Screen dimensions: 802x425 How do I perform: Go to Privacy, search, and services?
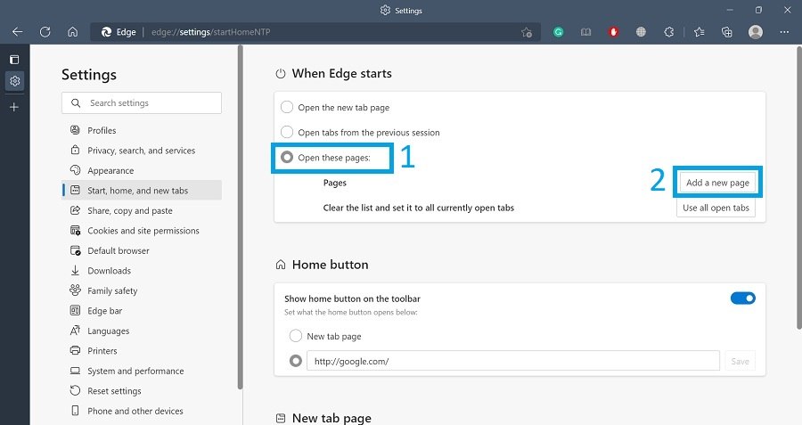coord(141,151)
